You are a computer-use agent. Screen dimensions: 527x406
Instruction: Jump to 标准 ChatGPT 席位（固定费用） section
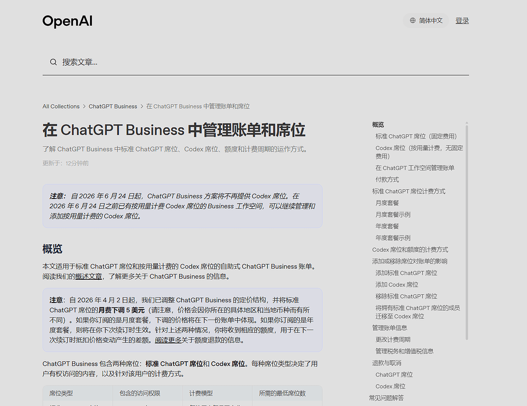click(416, 136)
